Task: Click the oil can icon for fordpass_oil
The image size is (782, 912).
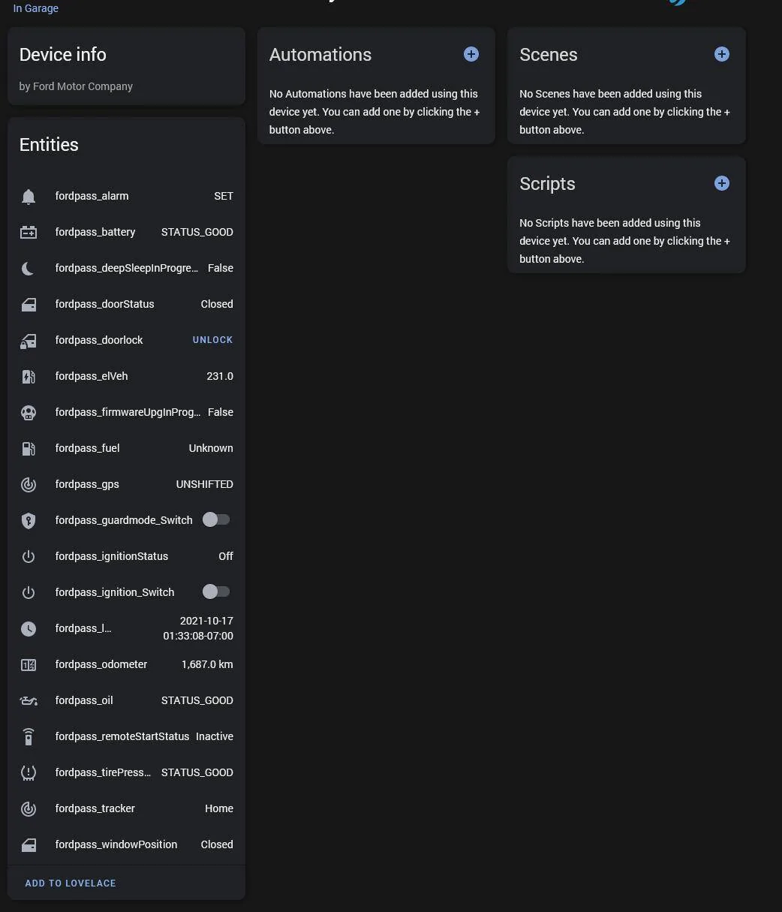Action: [x=29, y=700]
